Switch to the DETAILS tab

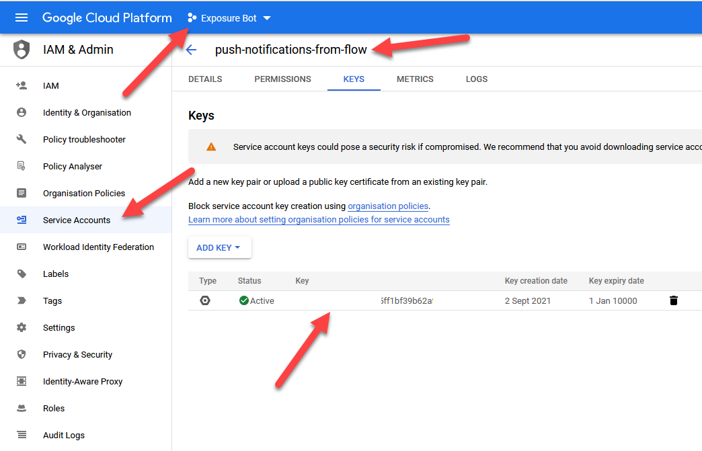tap(205, 79)
